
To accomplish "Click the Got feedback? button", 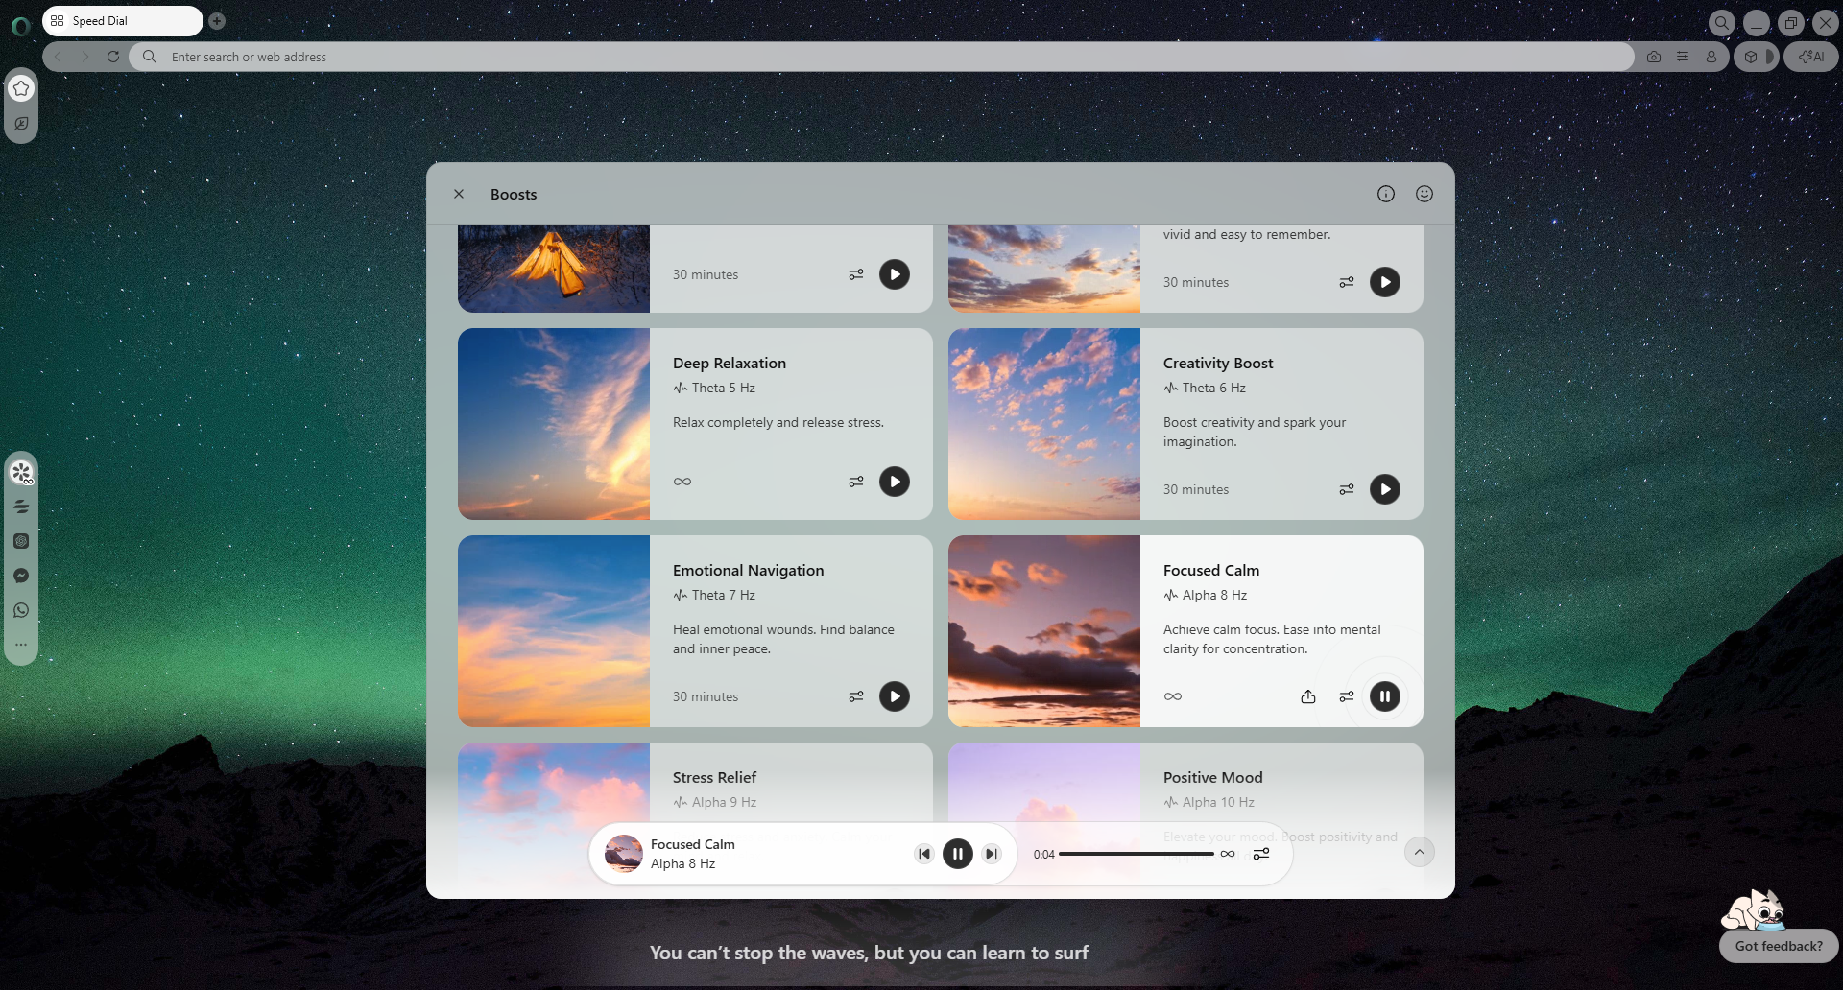I will 1777,946.
